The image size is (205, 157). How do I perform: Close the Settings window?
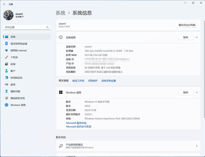click(x=201, y=3)
